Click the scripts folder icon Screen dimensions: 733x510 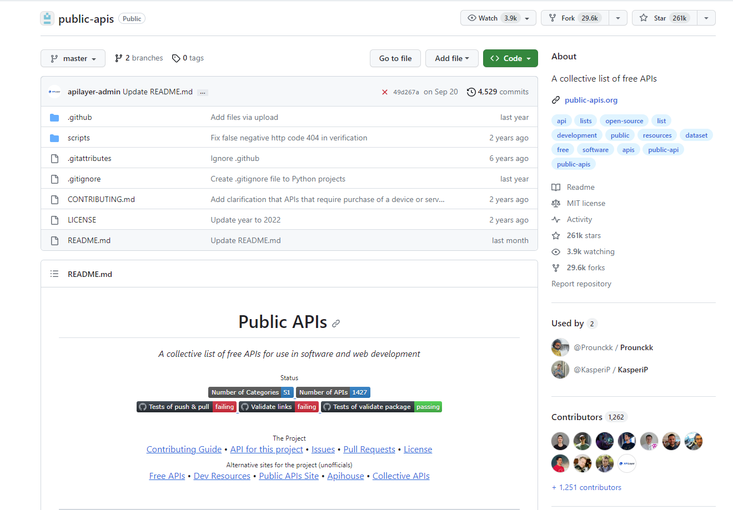[x=54, y=138]
